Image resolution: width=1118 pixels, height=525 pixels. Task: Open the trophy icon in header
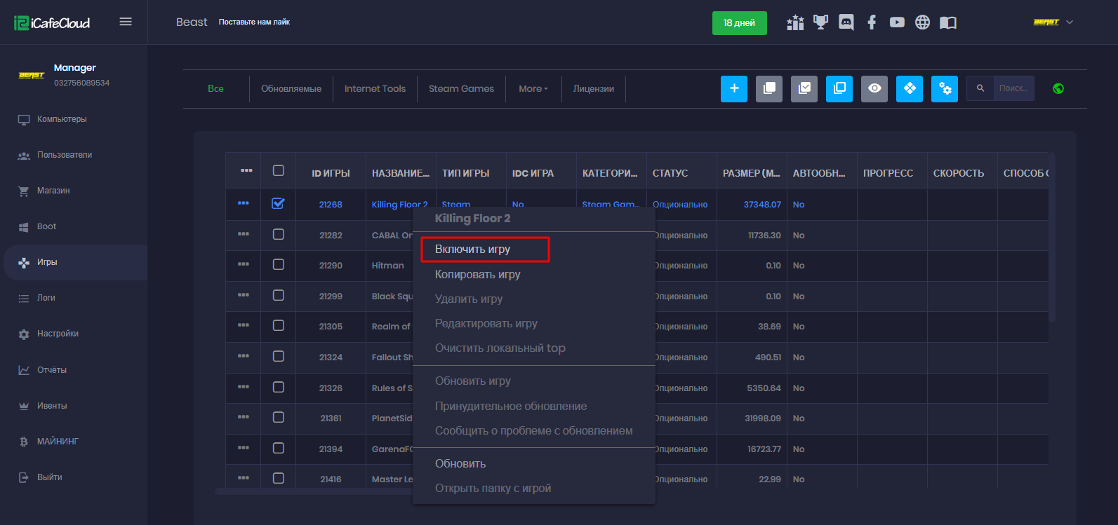pos(820,22)
